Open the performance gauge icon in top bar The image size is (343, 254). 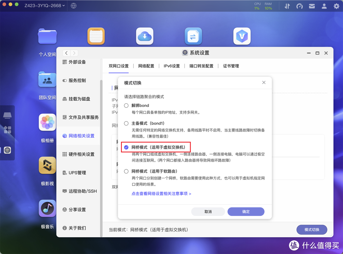299,6
